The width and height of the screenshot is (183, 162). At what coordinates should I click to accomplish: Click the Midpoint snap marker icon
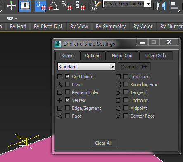coord(118,108)
